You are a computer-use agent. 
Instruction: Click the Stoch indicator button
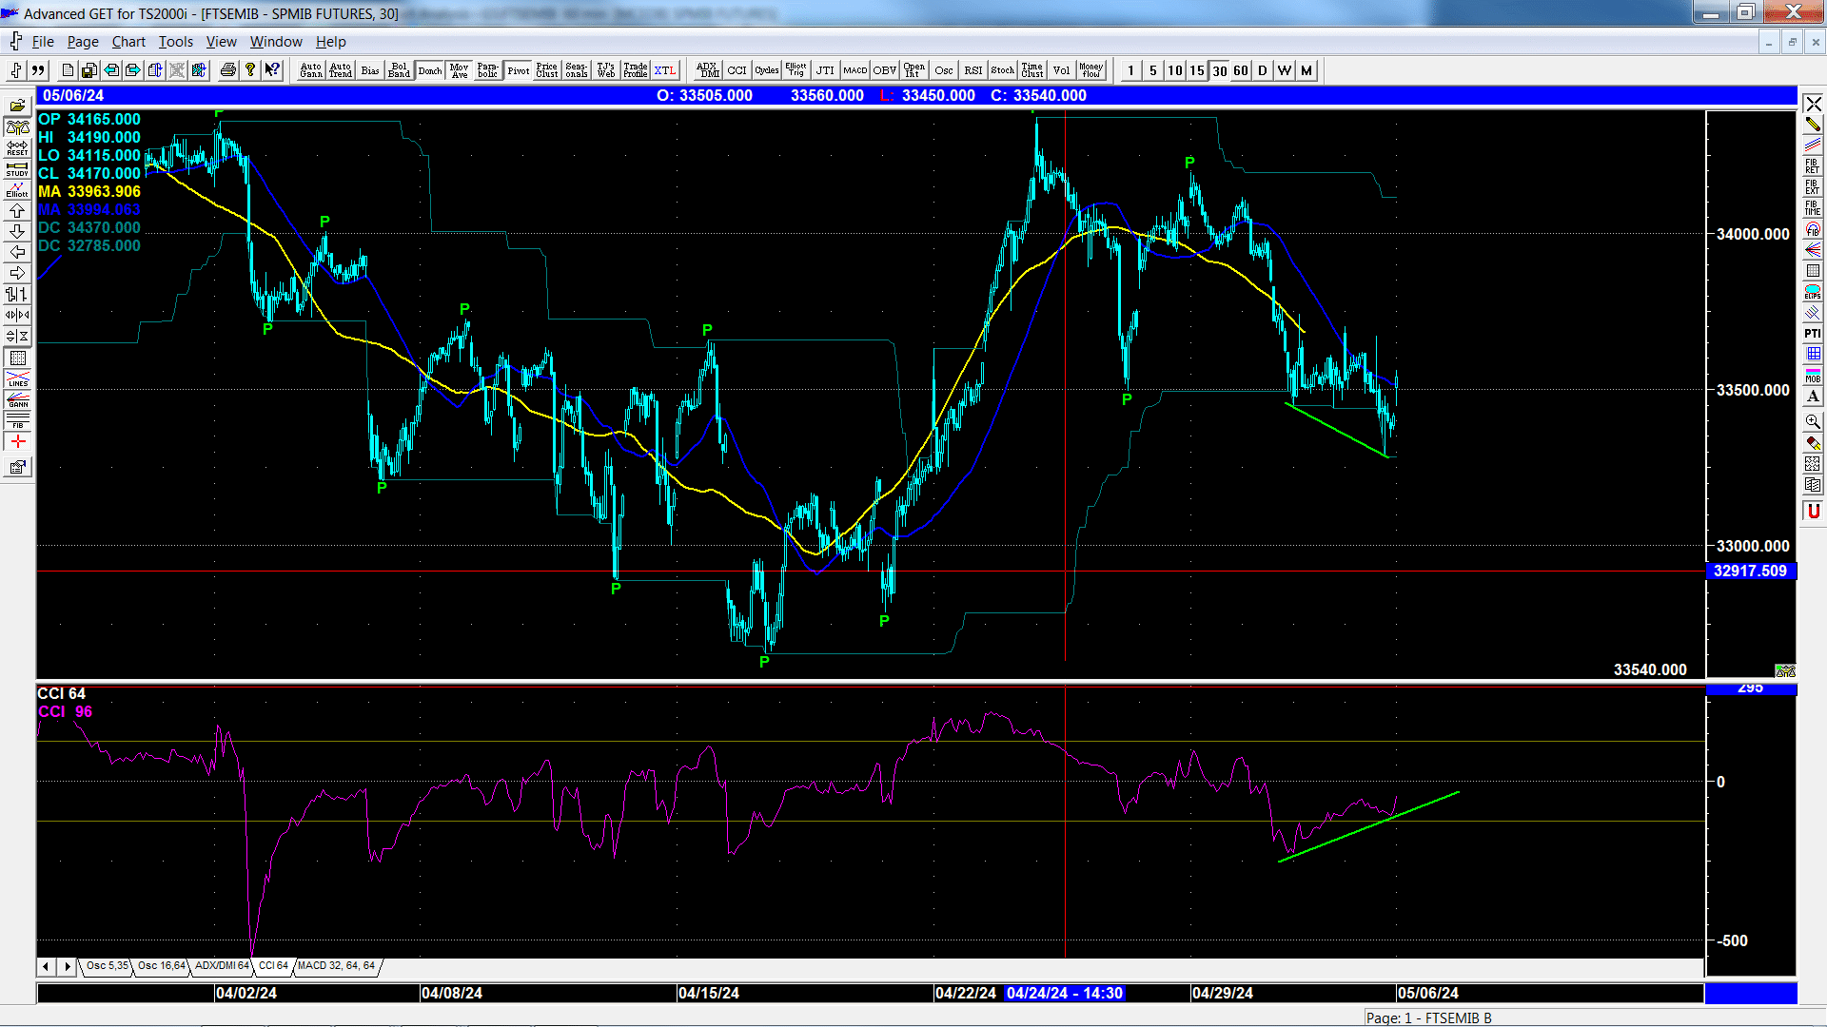(1003, 70)
